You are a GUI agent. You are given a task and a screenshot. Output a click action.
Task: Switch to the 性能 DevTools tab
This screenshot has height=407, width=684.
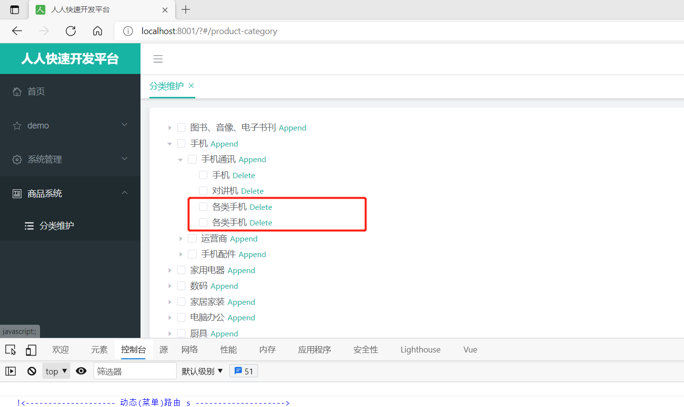229,350
